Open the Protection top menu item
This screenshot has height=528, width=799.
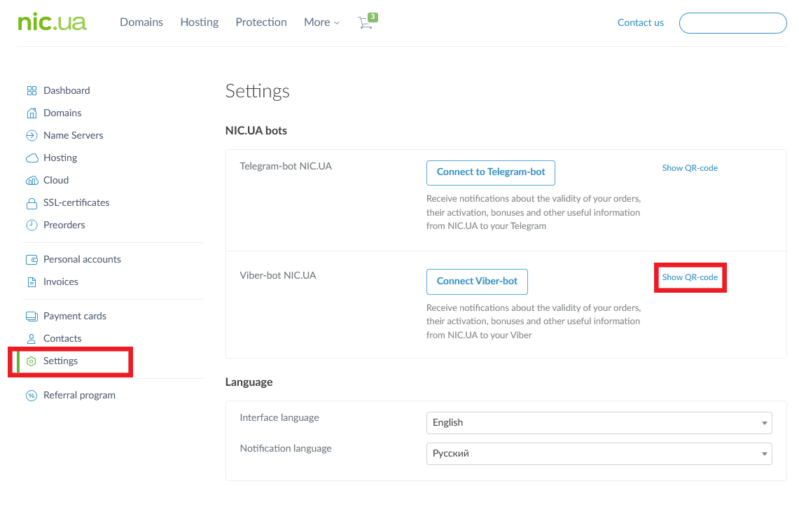(261, 22)
